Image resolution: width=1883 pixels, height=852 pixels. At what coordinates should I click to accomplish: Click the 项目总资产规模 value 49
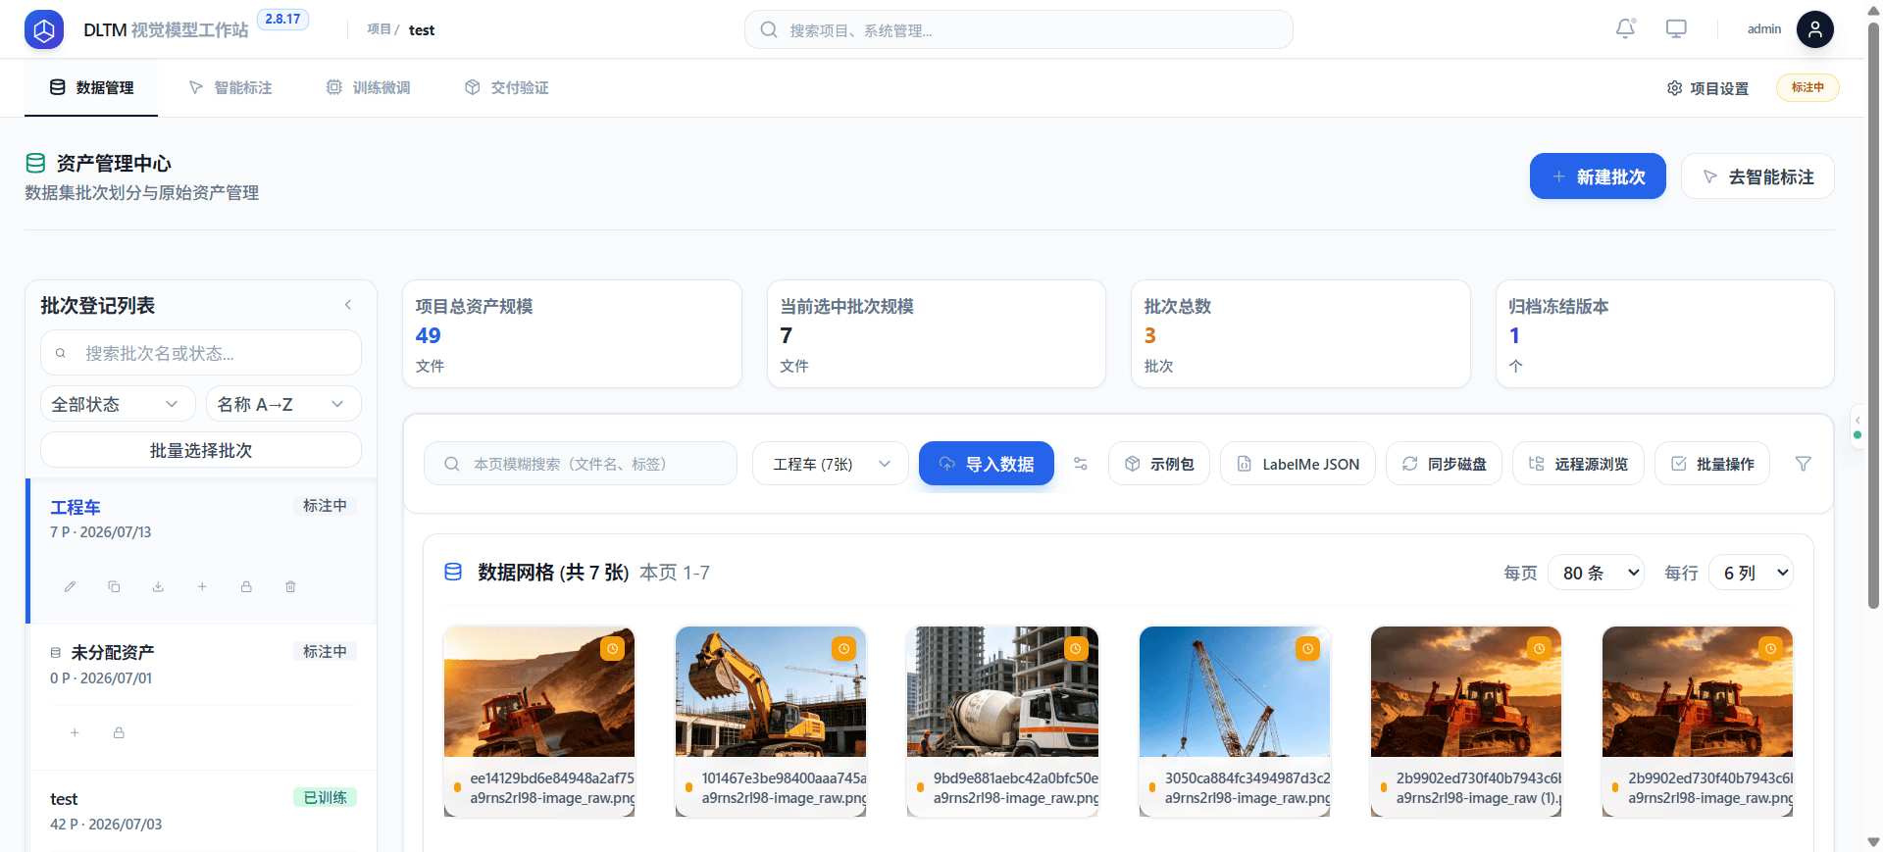click(429, 335)
